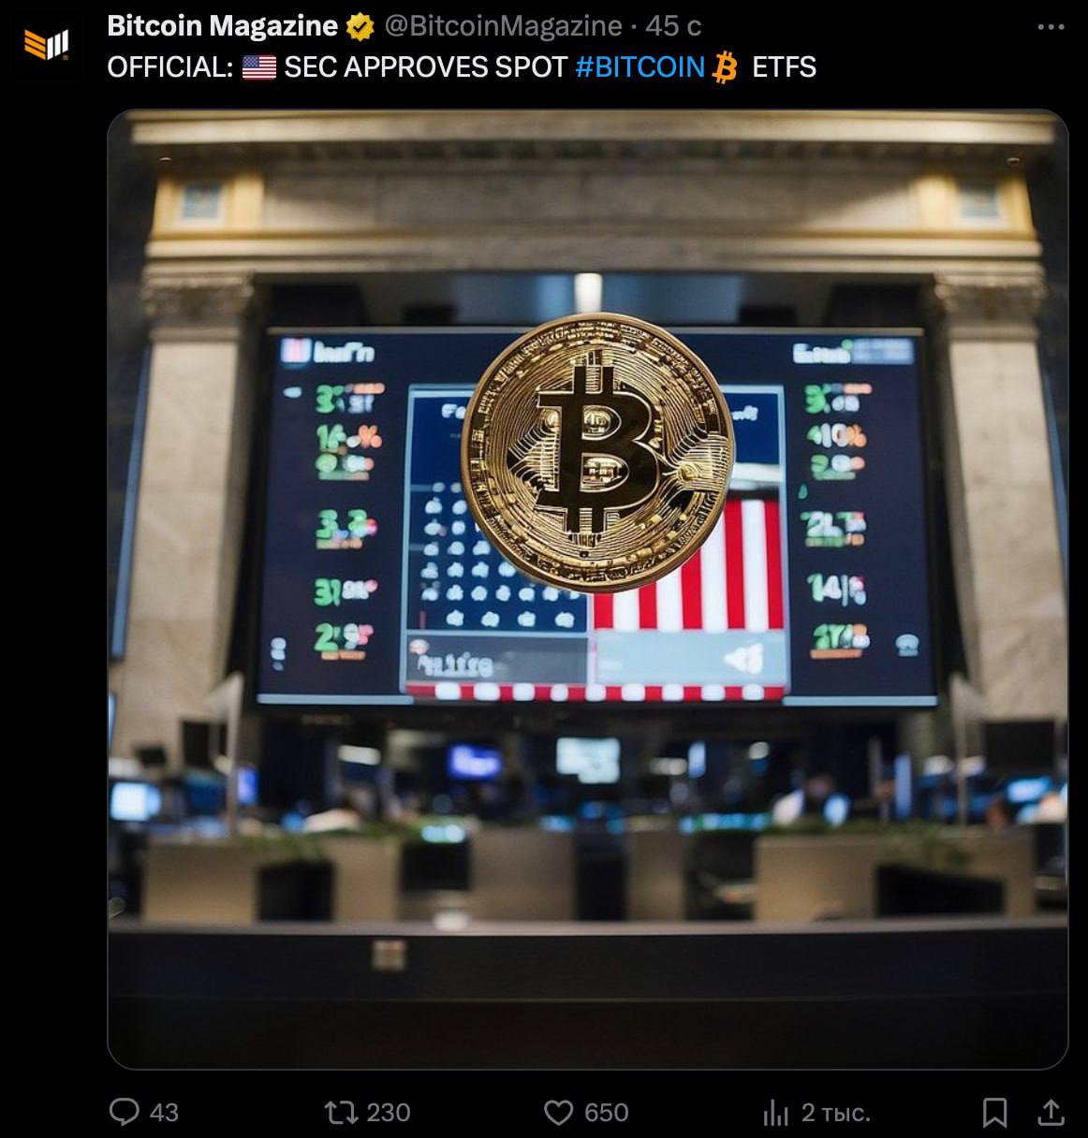Click the 43 replies count
This screenshot has width=1088, height=1138.
[164, 1112]
